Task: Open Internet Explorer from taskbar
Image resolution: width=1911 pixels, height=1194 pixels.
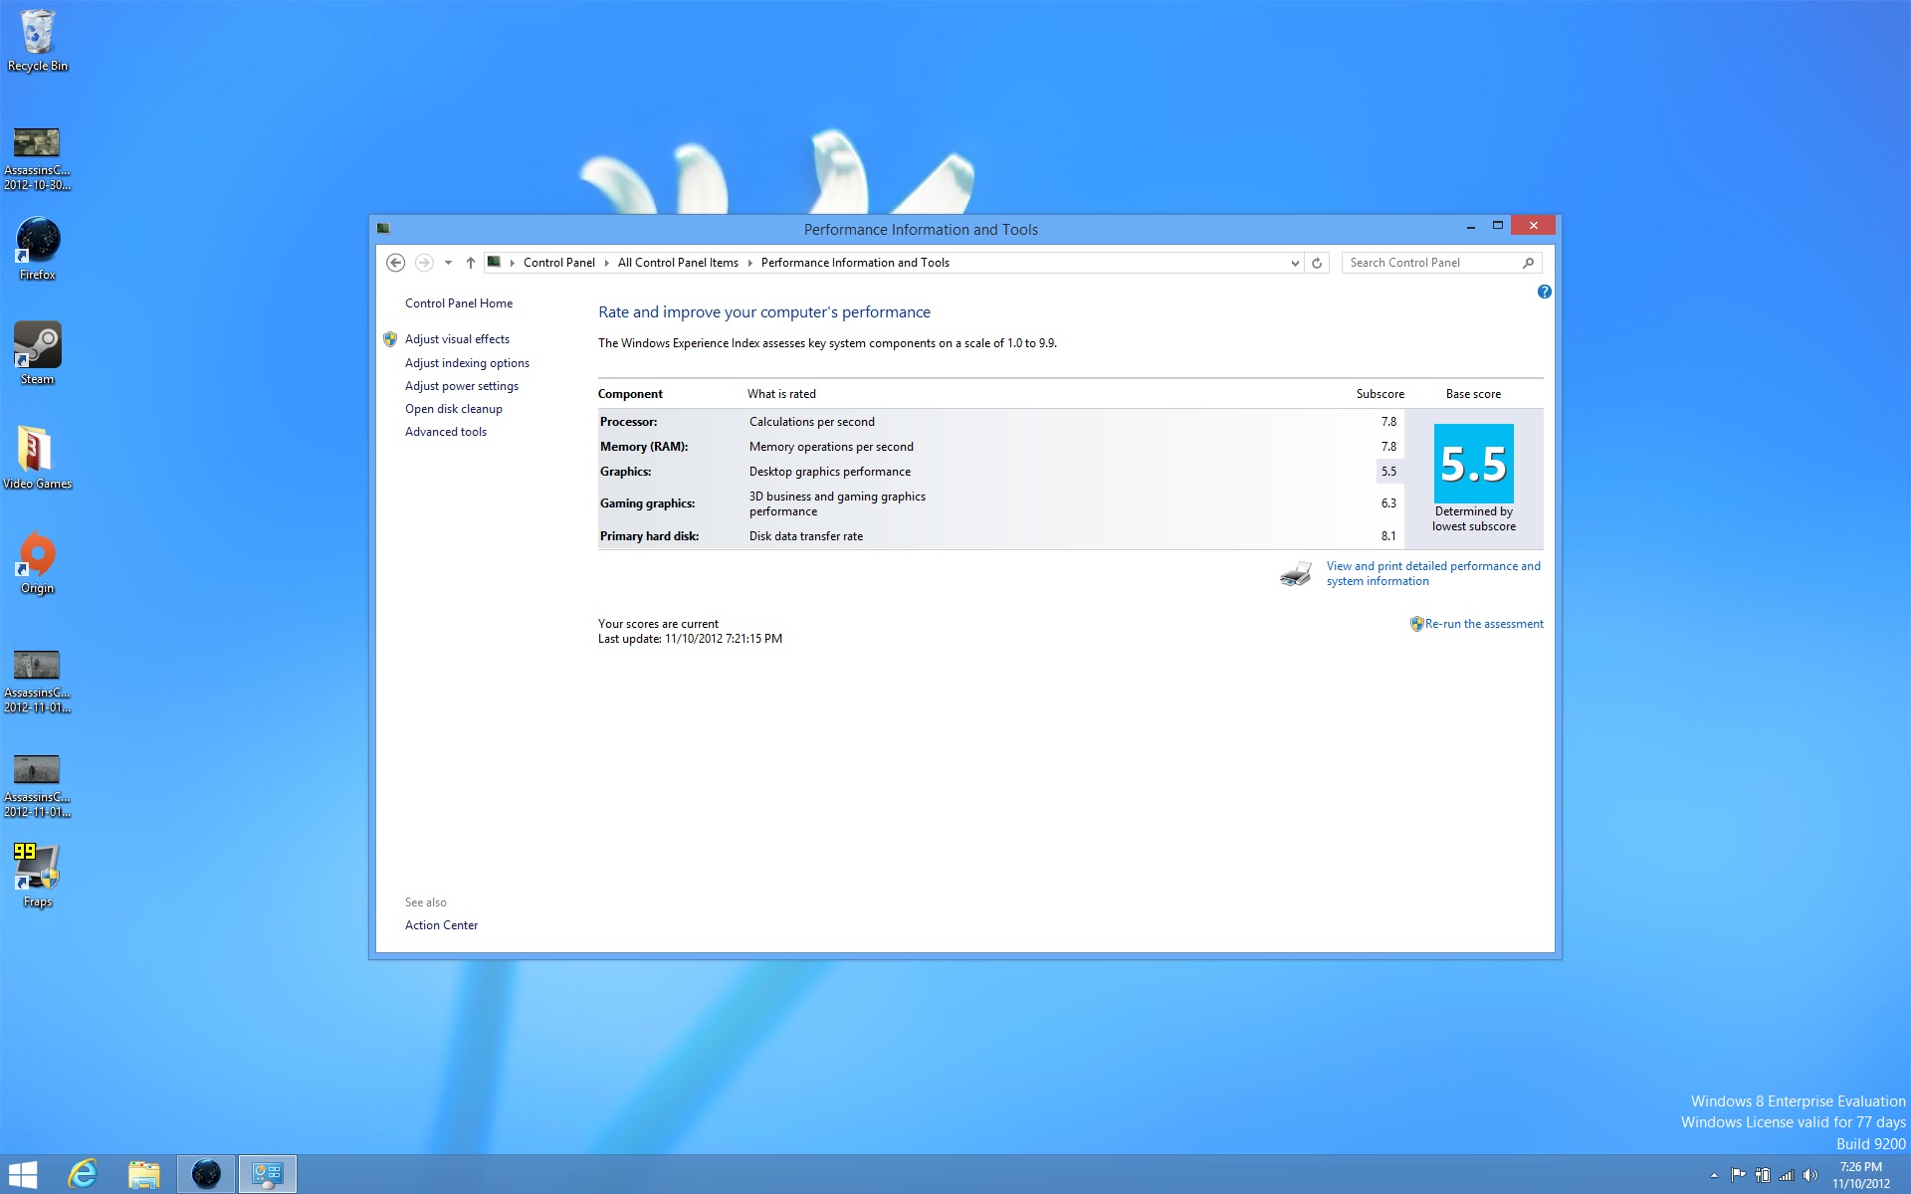Action: tap(83, 1174)
